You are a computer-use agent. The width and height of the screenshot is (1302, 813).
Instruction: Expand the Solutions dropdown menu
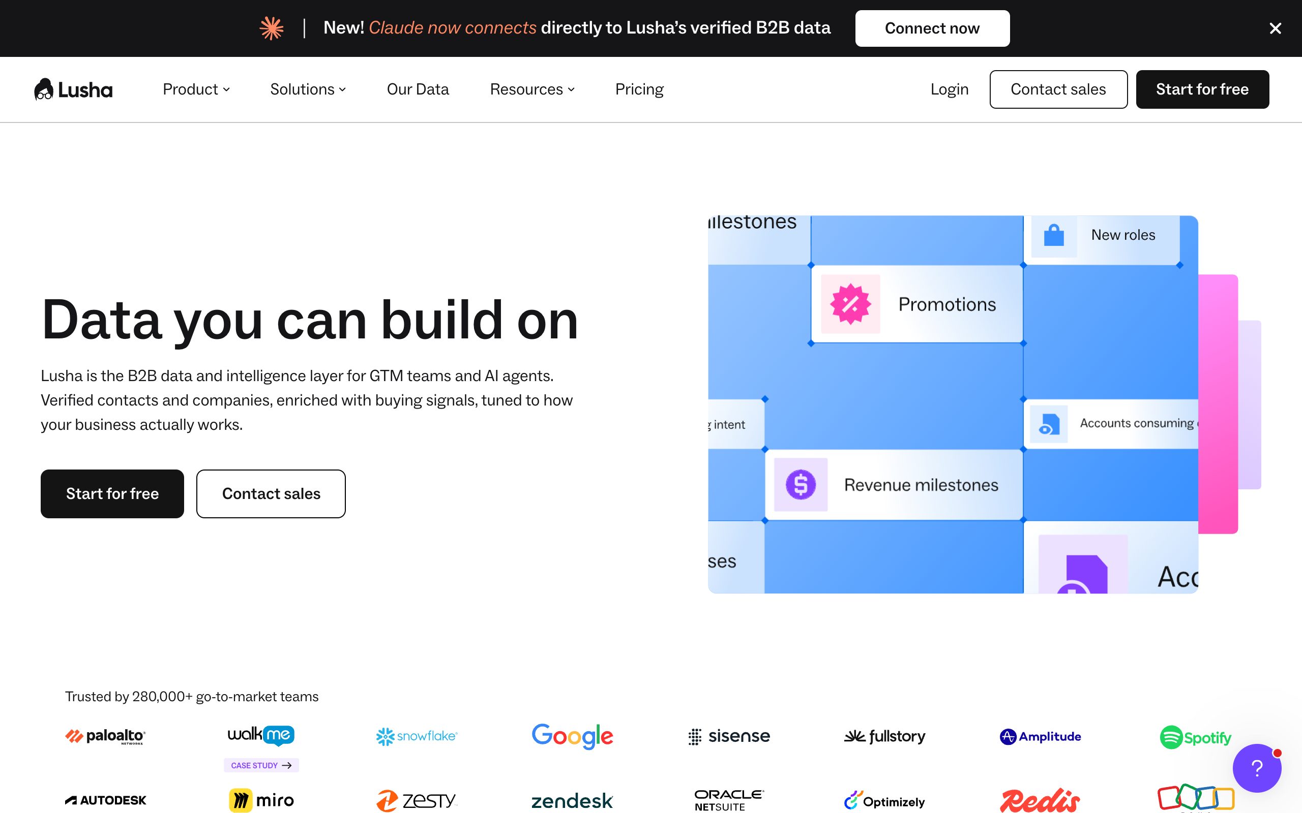click(x=308, y=89)
